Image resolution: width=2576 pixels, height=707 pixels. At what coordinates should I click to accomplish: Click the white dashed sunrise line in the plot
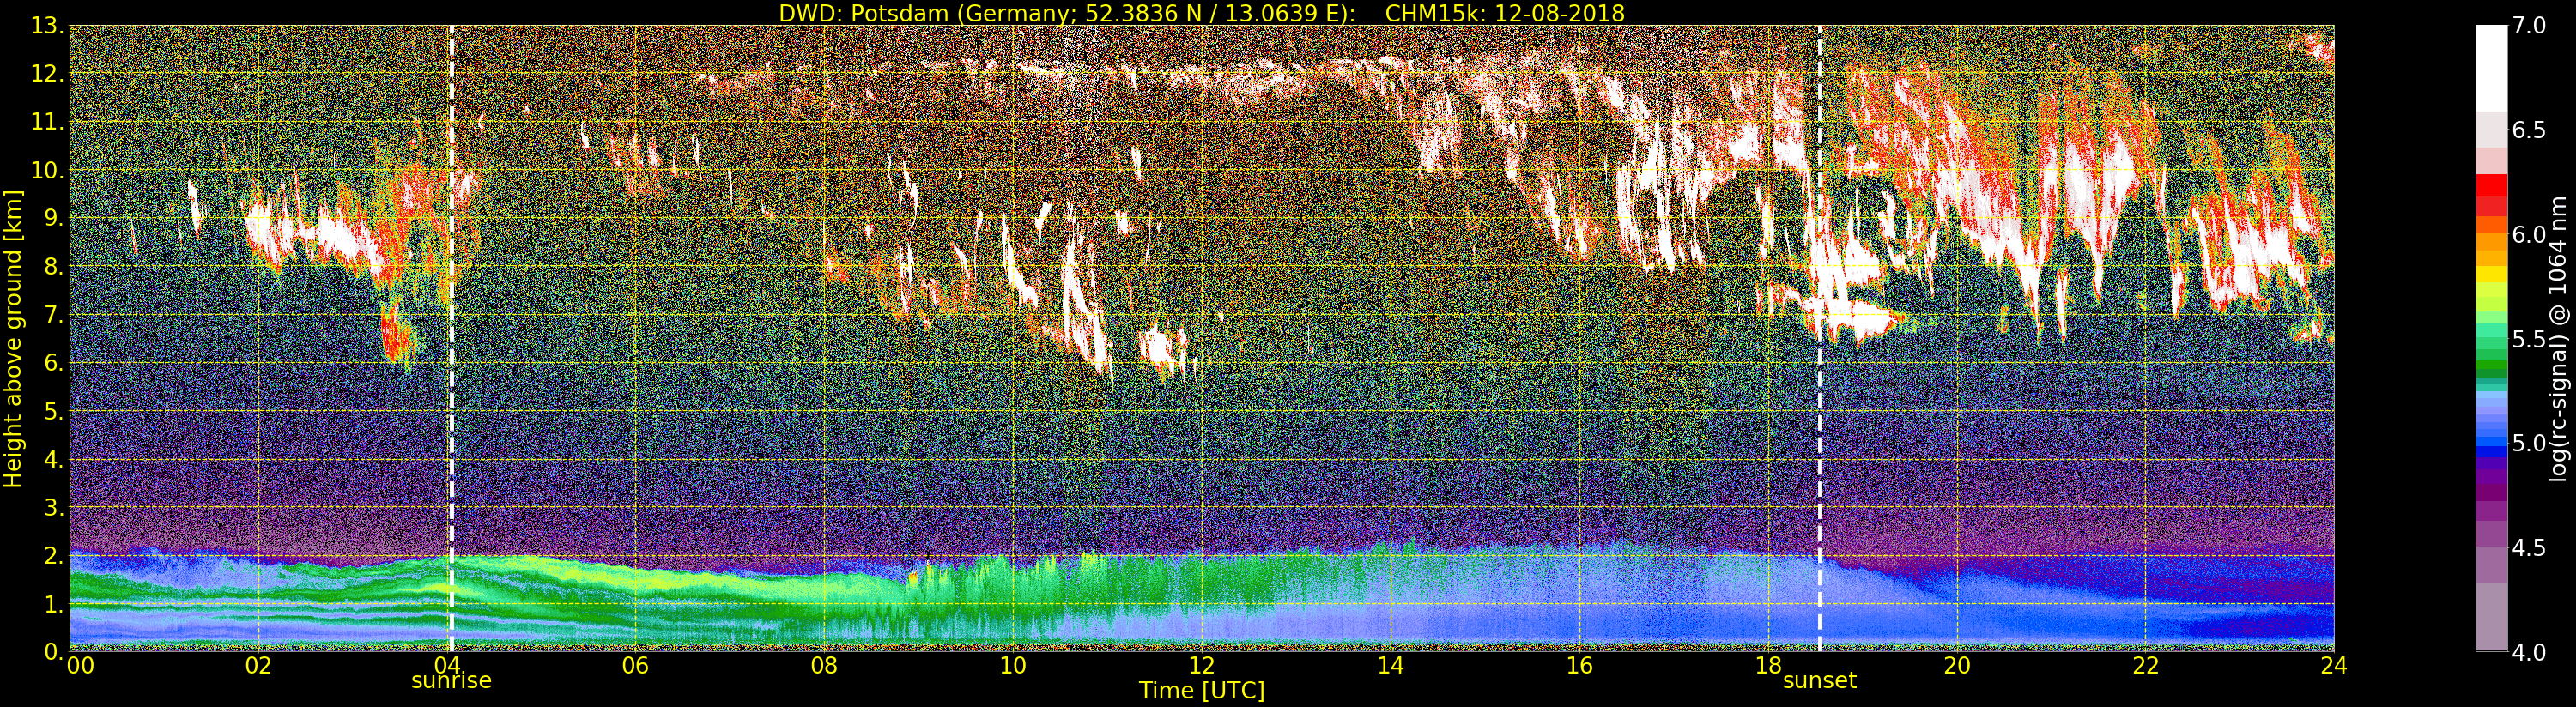pyautogui.click(x=451, y=338)
